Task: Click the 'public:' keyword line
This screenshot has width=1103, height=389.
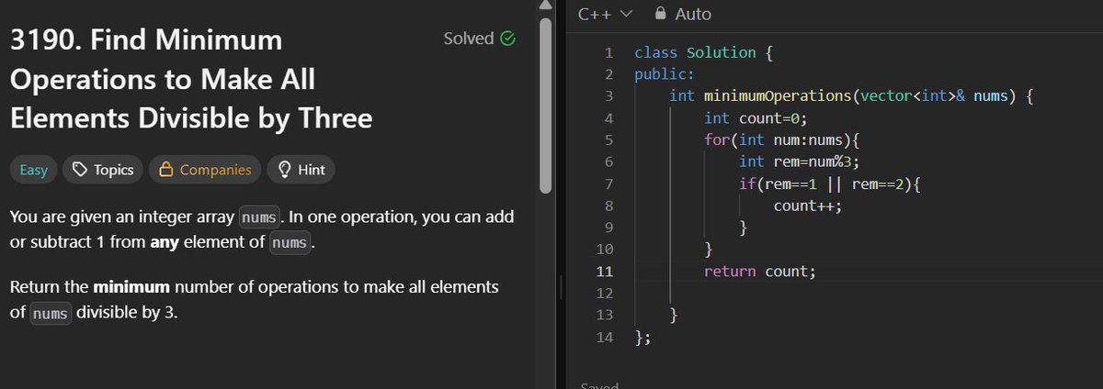Action: (x=665, y=74)
